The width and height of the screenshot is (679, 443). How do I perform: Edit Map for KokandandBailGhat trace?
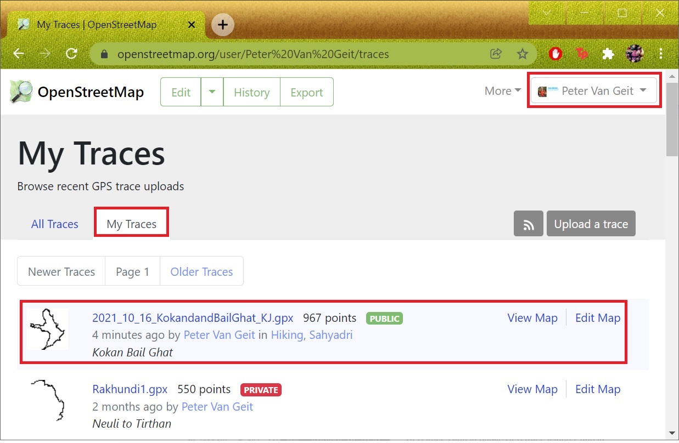click(x=598, y=318)
